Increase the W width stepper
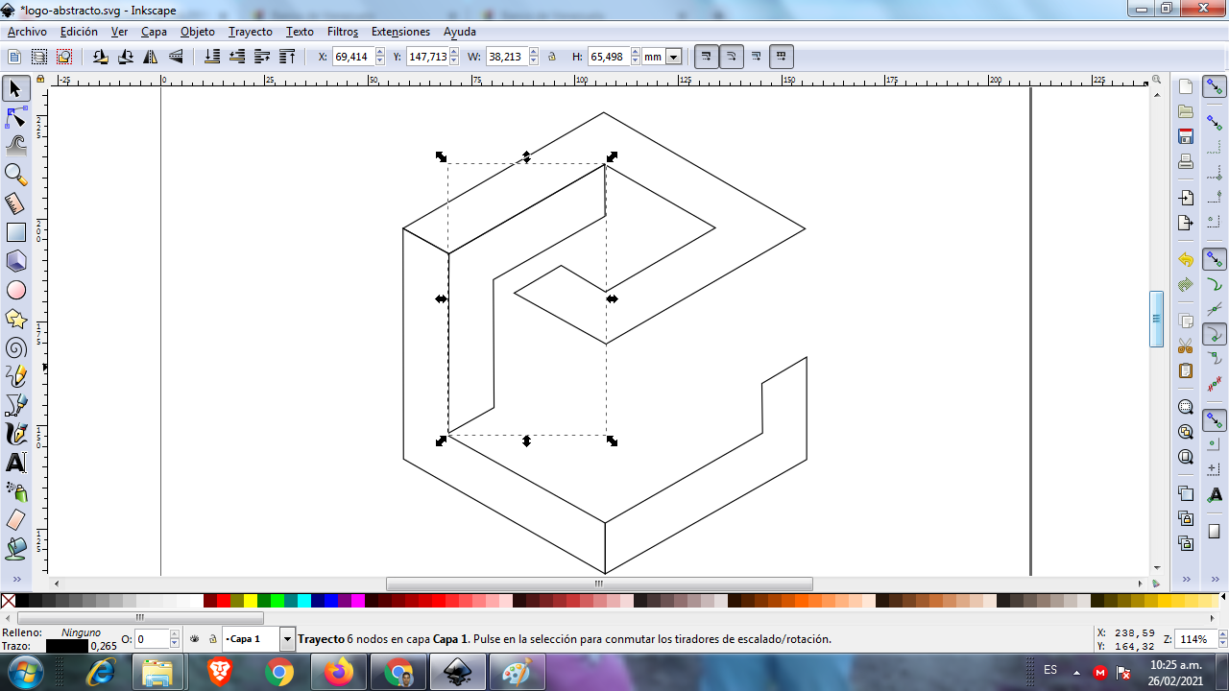Viewport: 1229px width, 691px height. (x=532, y=53)
